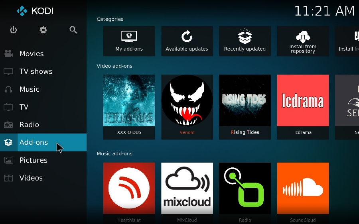Click the Video add-ons heading
359x224 pixels.
(114, 66)
